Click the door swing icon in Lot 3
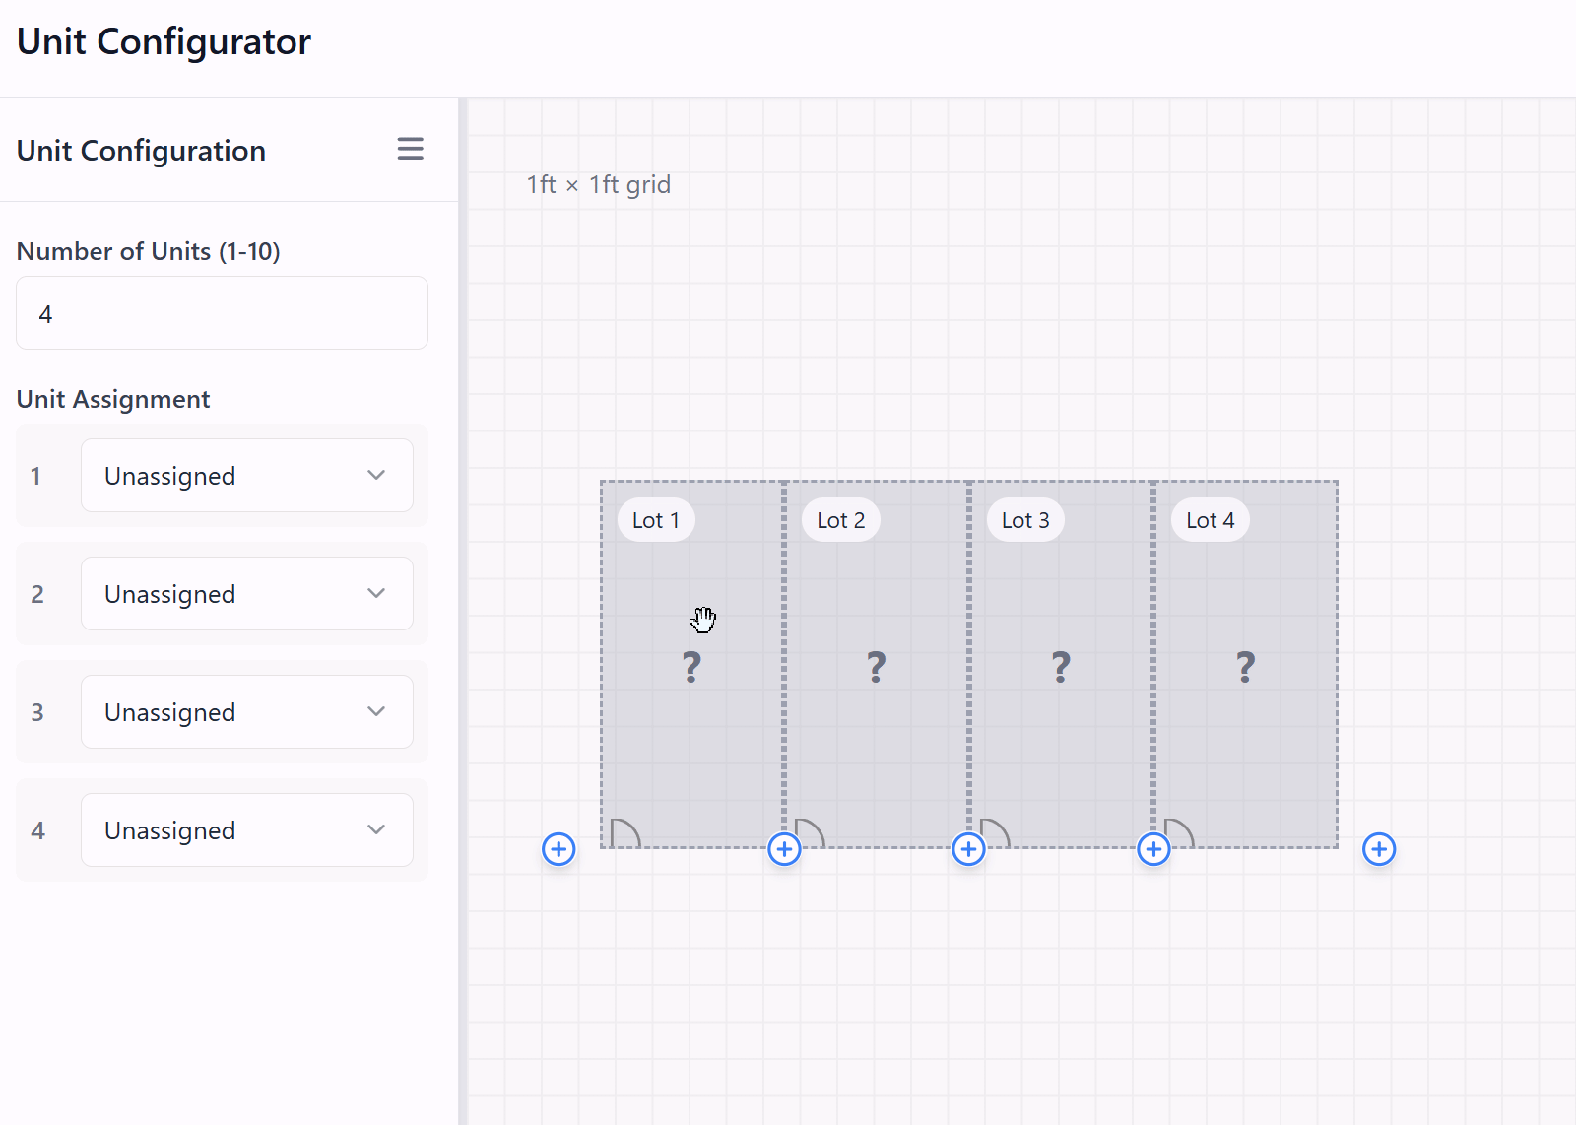Image resolution: width=1576 pixels, height=1125 pixels. click(x=994, y=833)
